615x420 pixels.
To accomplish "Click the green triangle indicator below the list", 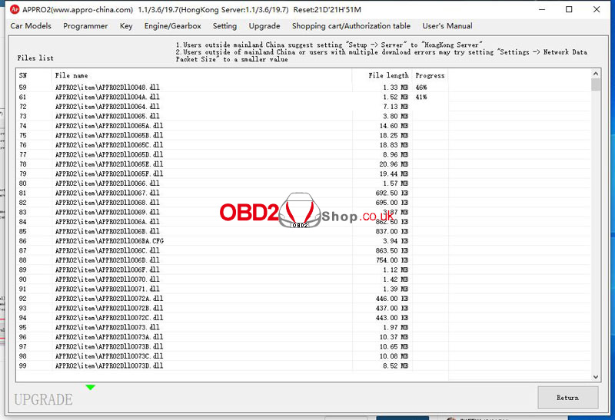I will [x=91, y=387].
